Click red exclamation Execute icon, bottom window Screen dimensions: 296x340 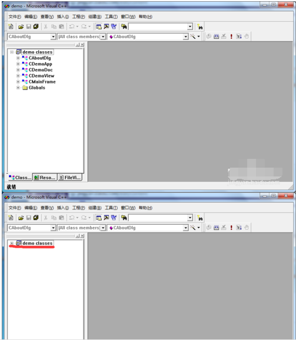coord(231,228)
